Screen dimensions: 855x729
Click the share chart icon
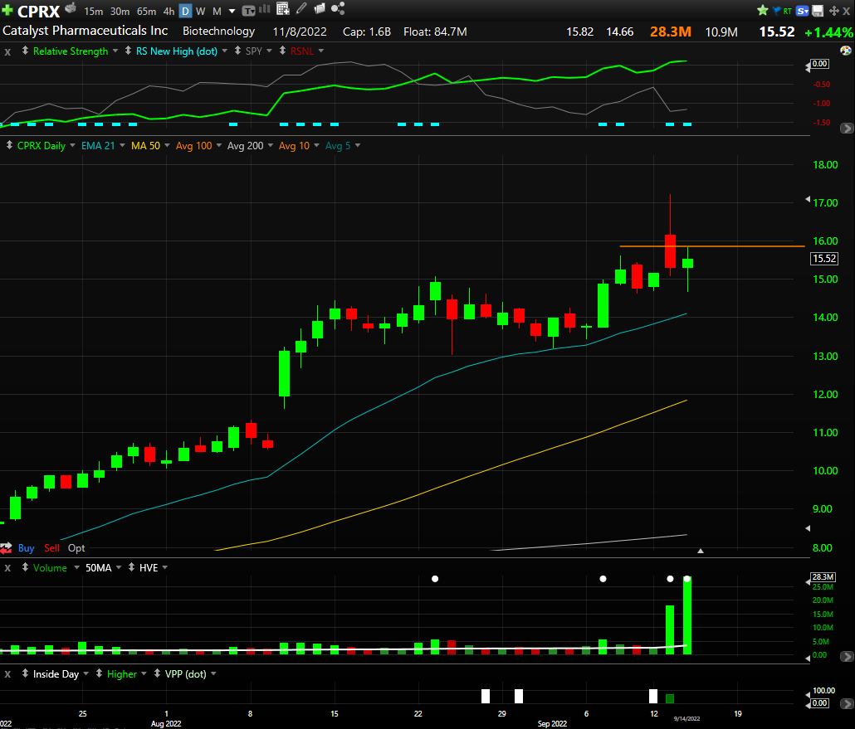pyautogui.click(x=338, y=8)
